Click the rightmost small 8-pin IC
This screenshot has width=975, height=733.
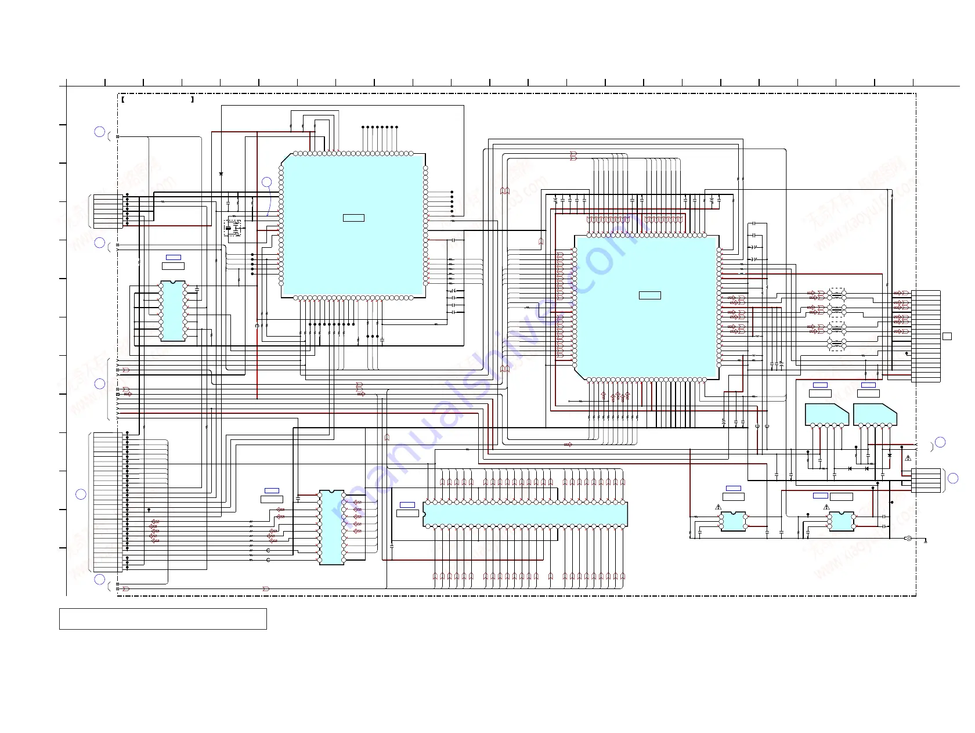click(841, 521)
